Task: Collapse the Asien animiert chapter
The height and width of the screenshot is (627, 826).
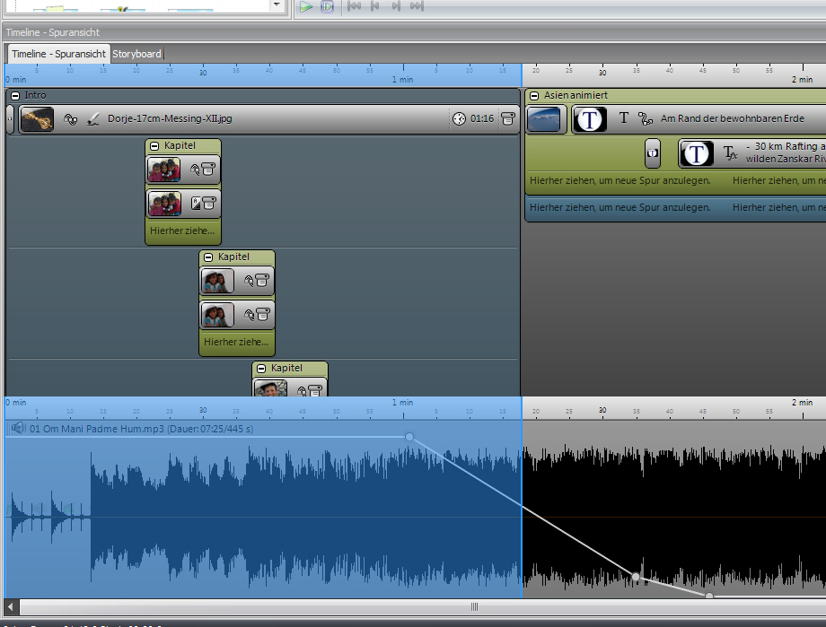Action: tap(534, 95)
